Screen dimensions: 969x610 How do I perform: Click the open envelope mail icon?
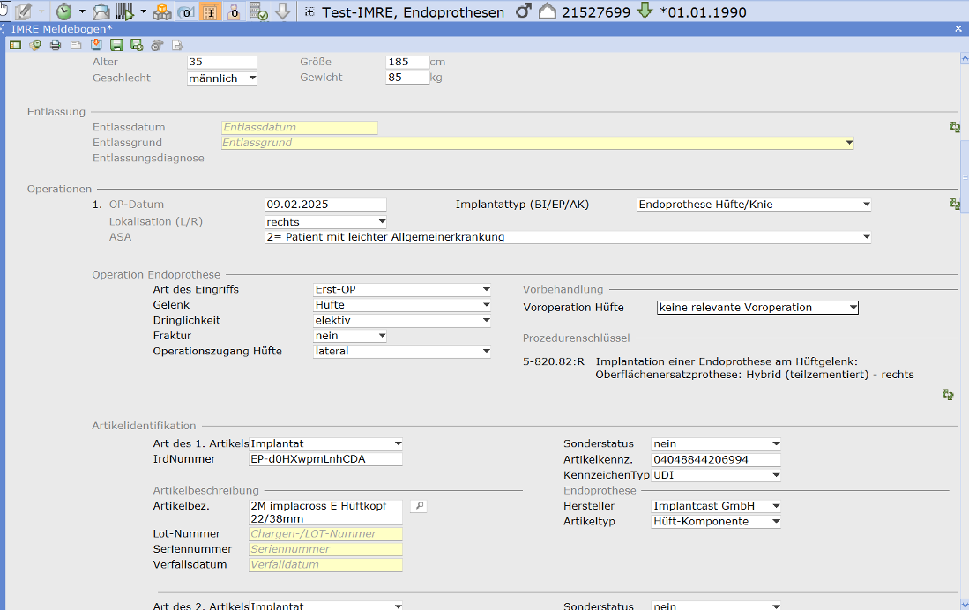point(101,11)
